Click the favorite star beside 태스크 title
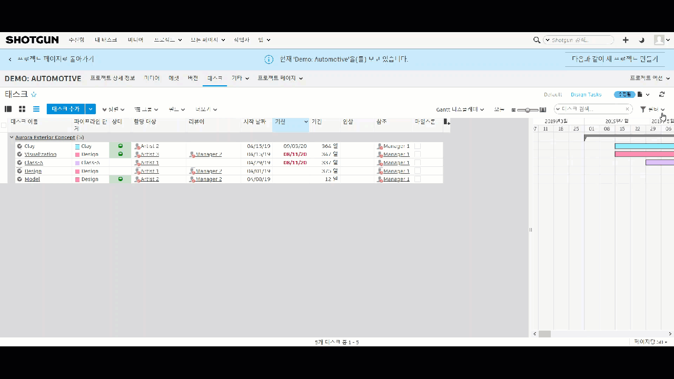Image resolution: width=674 pixels, height=379 pixels. pyautogui.click(x=34, y=95)
